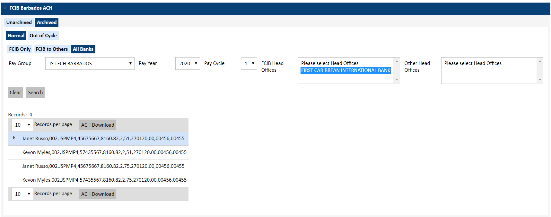Viewport: 551px width, 217px height.
Task: Click the FCIB Head Offices label
Action: point(272,67)
